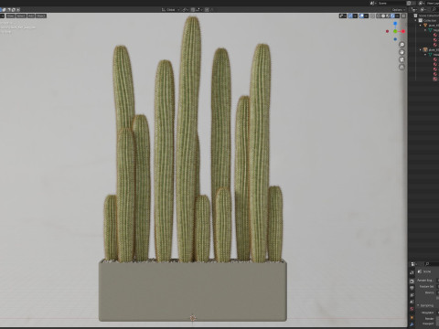The image size is (439, 329).
Task: Switch to material preview shading
Action: [388, 16]
